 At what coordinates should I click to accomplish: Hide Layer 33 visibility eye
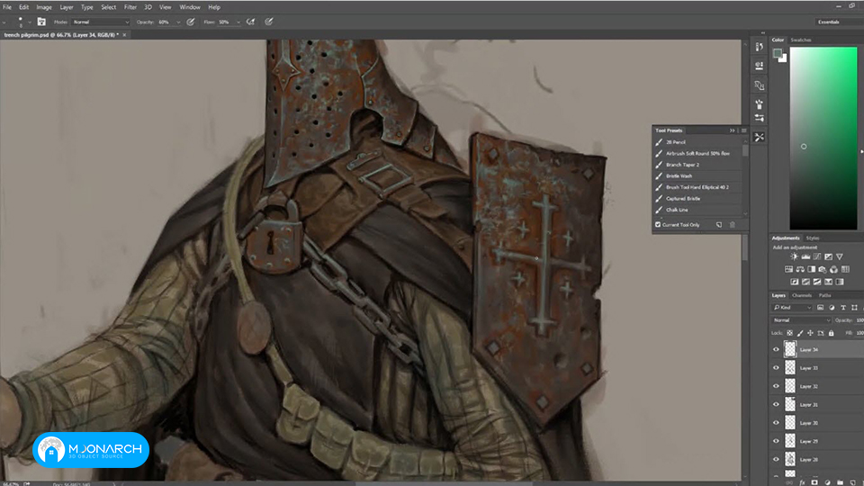(777, 367)
